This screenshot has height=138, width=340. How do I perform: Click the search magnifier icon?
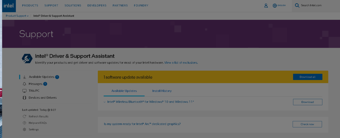tap(297, 5)
